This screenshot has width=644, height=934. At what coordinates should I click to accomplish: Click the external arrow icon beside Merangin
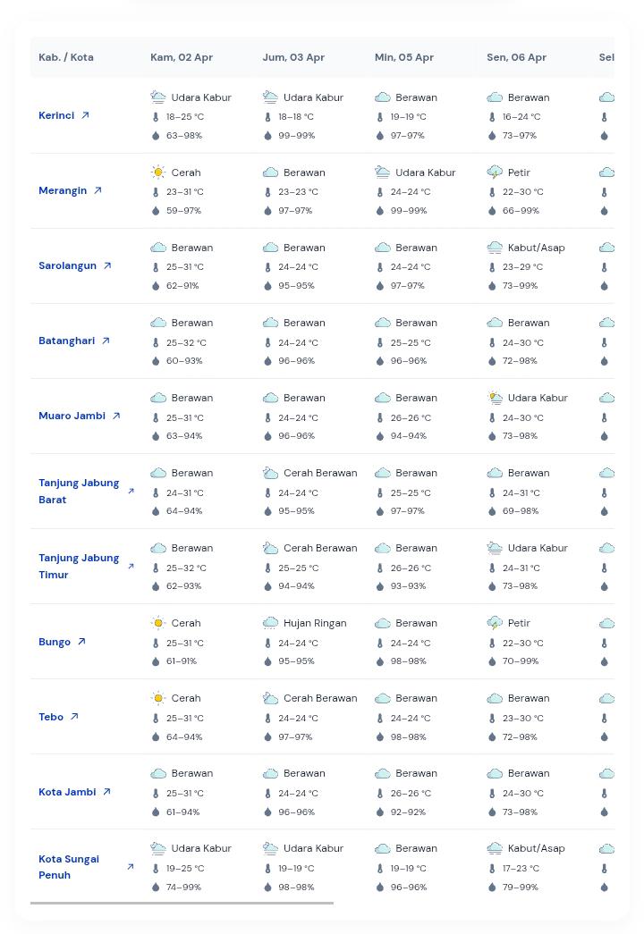click(98, 190)
